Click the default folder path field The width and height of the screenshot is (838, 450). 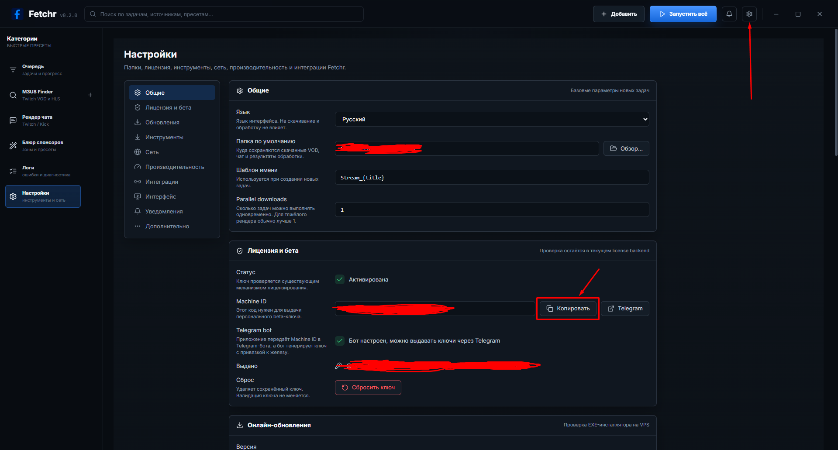point(467,148)
